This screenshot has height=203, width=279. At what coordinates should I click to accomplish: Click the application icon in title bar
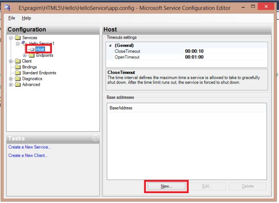click(x=8, y=8)
